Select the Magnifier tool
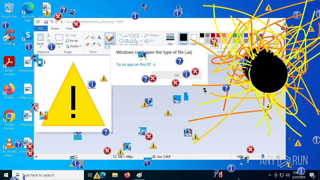This screenshot has height=180, width=320. (99, 44)
